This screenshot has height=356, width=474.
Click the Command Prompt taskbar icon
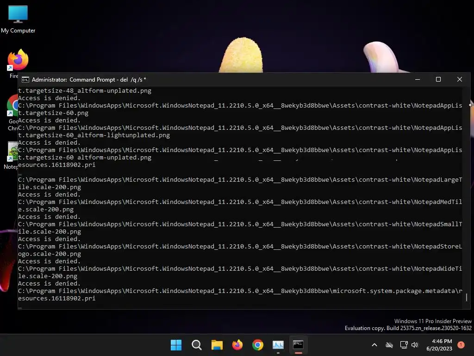[x=299, y=345]
